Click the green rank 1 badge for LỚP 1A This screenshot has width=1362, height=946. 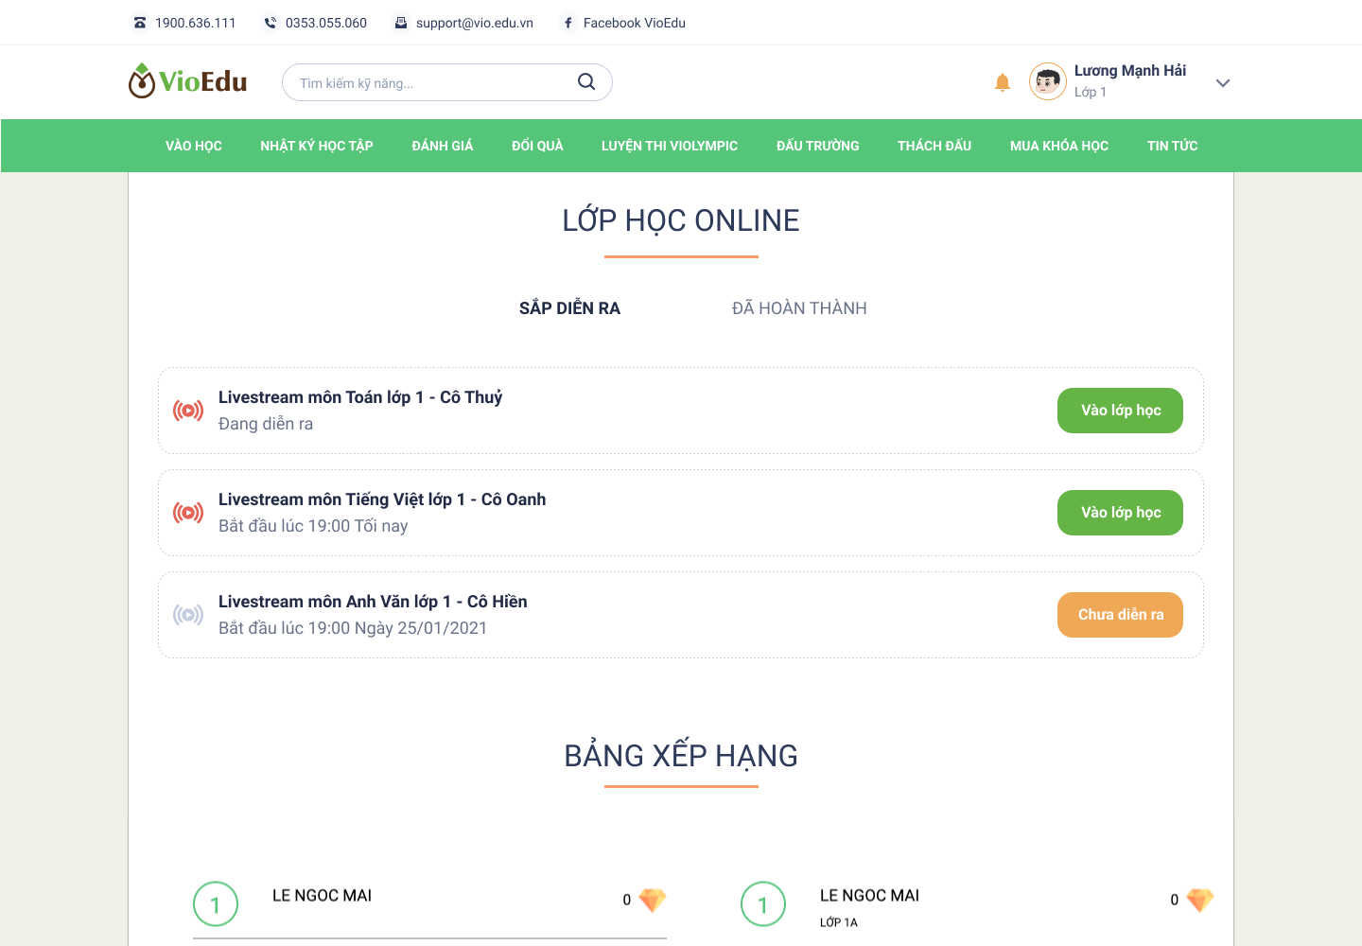[x=763, y=904]
